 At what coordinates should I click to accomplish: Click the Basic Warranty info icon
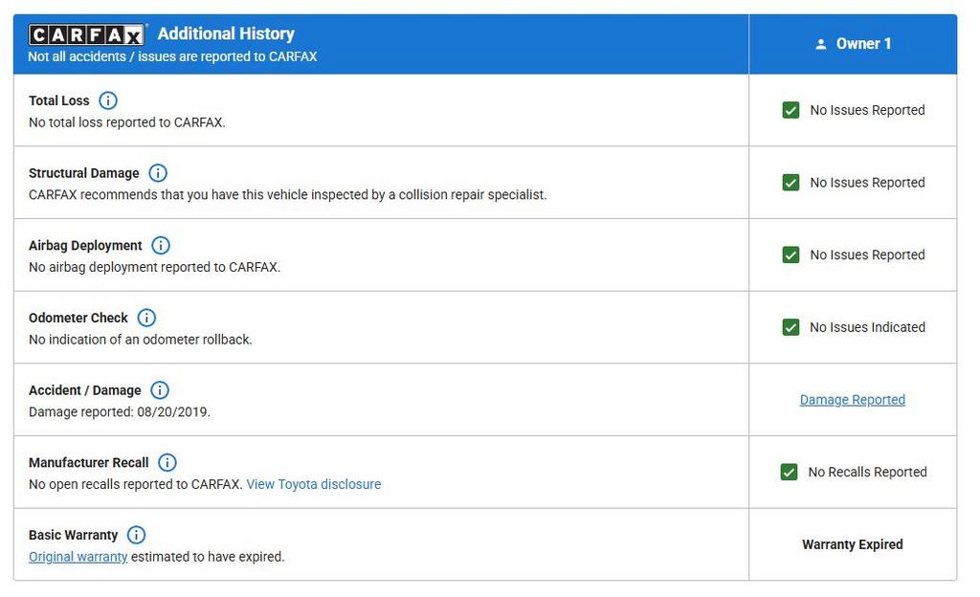click(137, 535)
